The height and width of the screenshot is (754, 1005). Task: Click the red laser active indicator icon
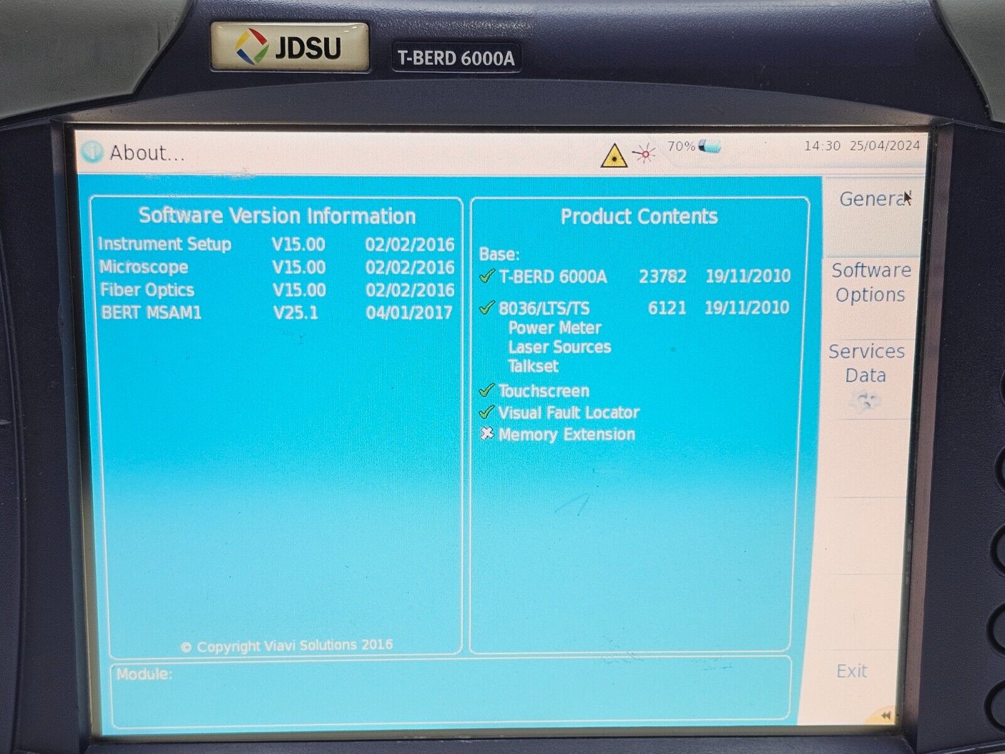pyautogui.click(x=644, y=153)
